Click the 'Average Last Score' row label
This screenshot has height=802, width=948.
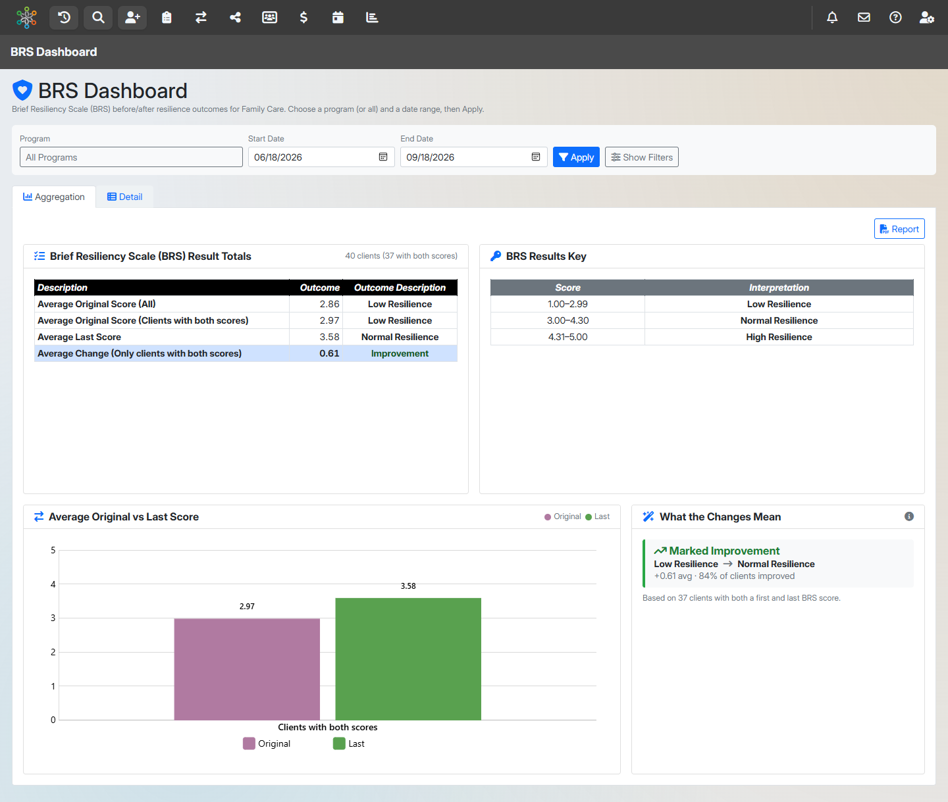click(x=80, y=337)
